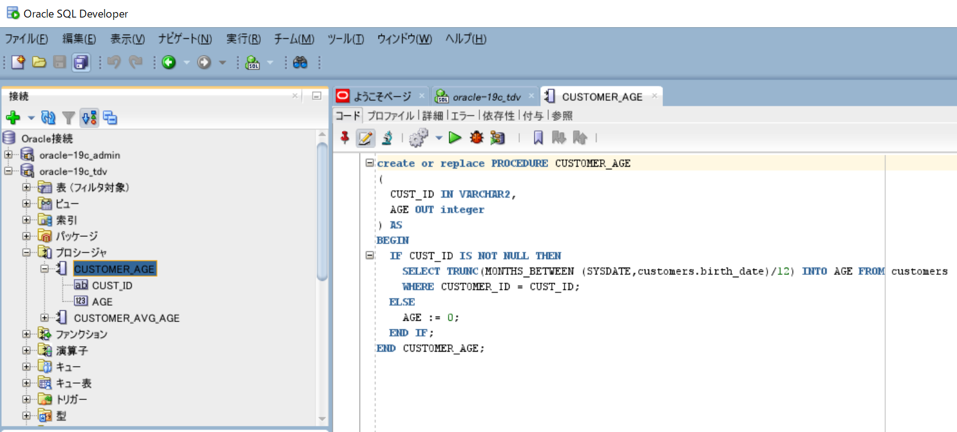Click the Previous Bookmark icon
Screen dimensions: 957x432
coord(580,138)
